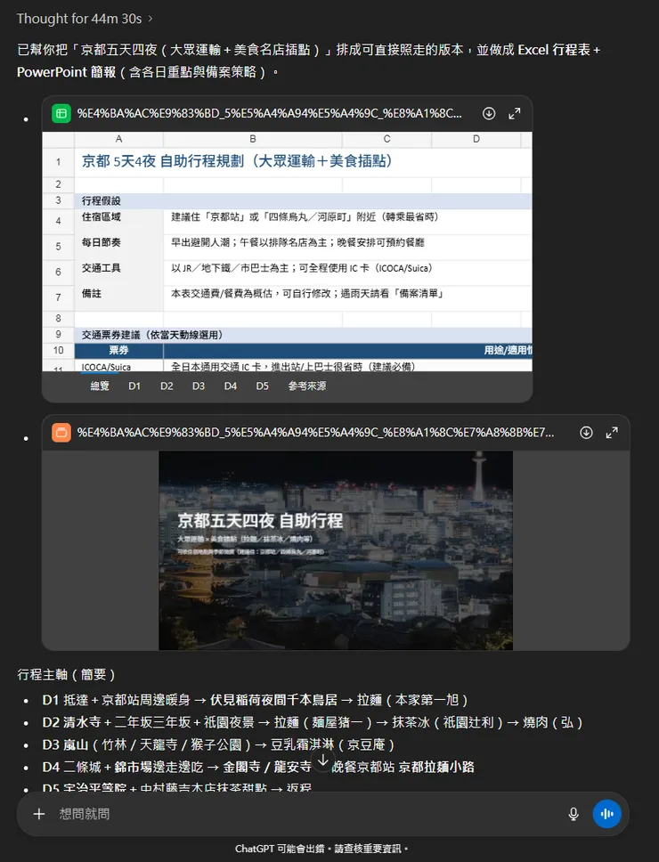Switch to the 參考來源 sheet tab

pos(306,386)
